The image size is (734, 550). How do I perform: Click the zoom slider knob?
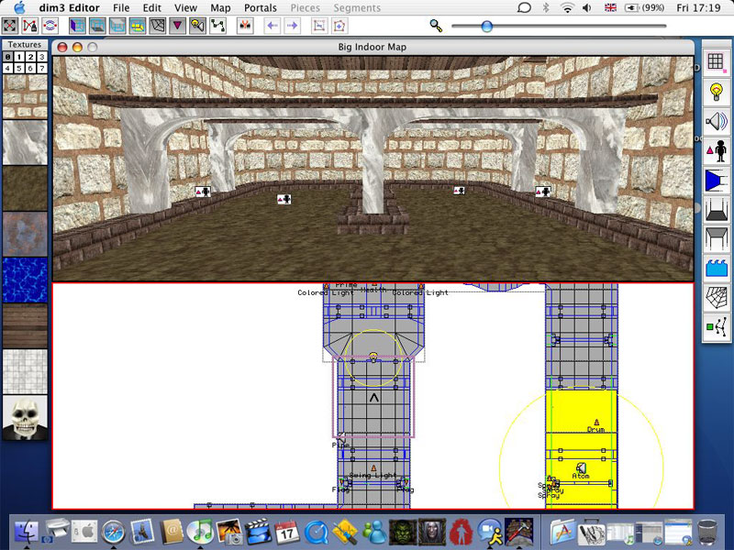coord(486,27)
